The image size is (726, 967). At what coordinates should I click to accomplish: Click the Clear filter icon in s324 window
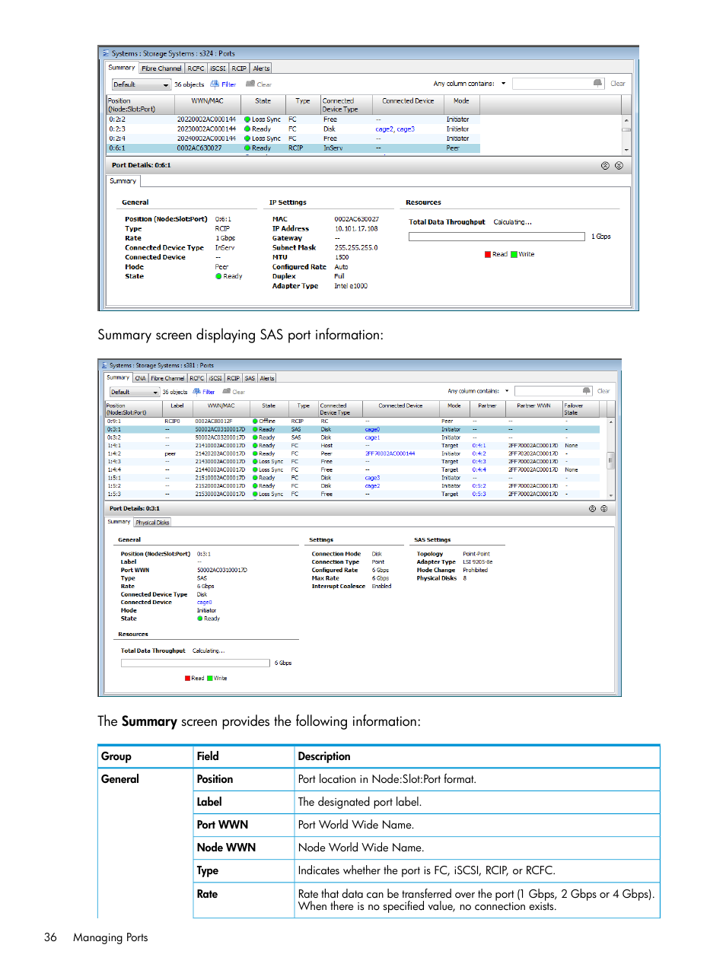click(250, 84)
